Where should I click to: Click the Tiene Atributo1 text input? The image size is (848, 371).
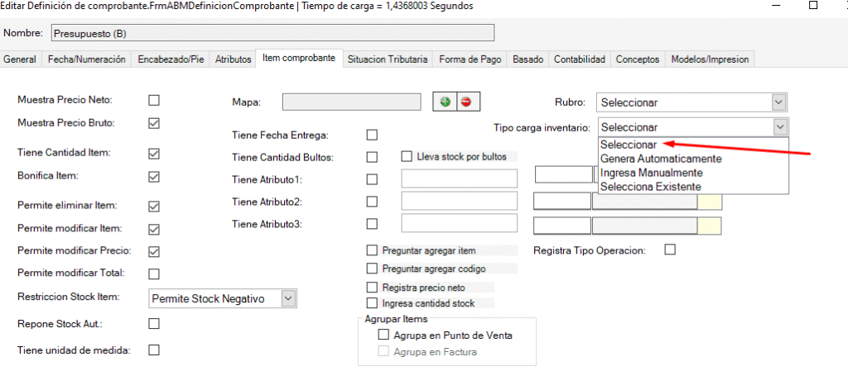[x=459, y=178]
